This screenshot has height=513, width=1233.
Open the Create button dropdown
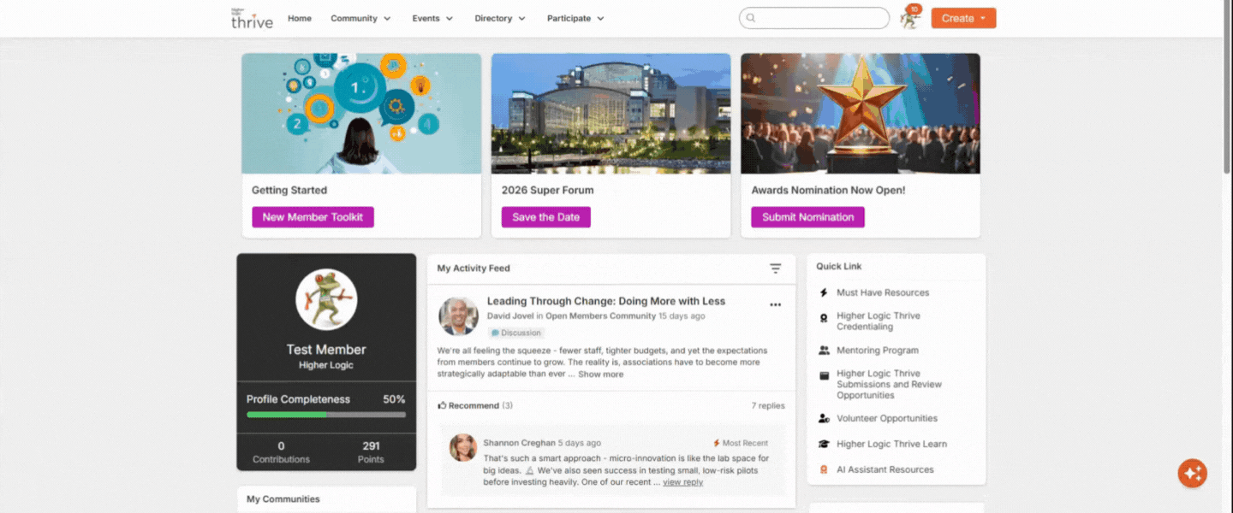point(963,18)
